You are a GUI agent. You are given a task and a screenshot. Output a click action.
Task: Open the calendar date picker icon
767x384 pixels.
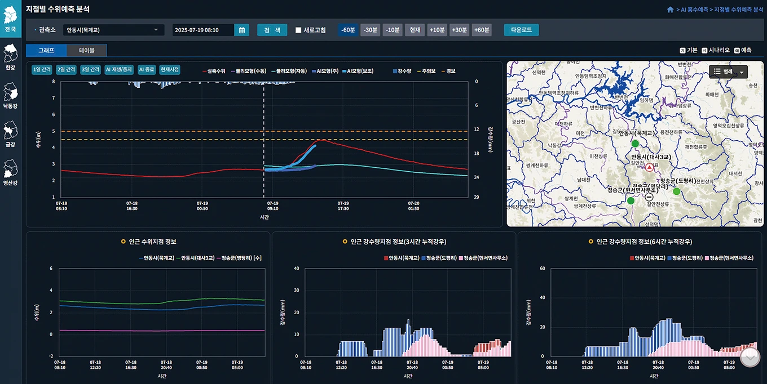pyautogui.click(x=242, y=30)
